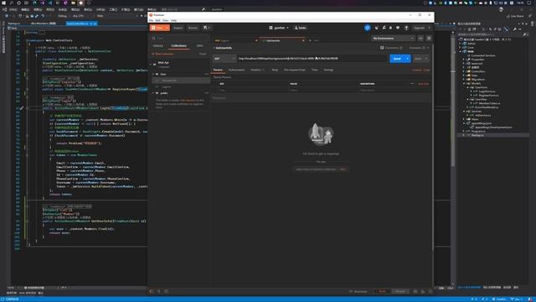Select Startup.cs in Solution Explorer
Viewport: 536px width, 302px height.
(x=477, y=135)
